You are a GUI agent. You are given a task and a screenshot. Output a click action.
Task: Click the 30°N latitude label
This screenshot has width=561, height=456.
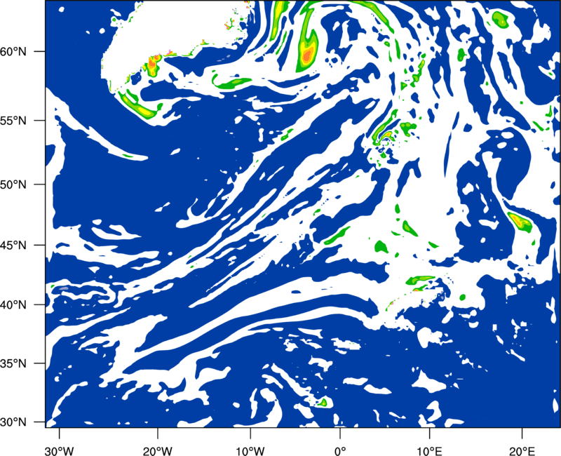13,422
